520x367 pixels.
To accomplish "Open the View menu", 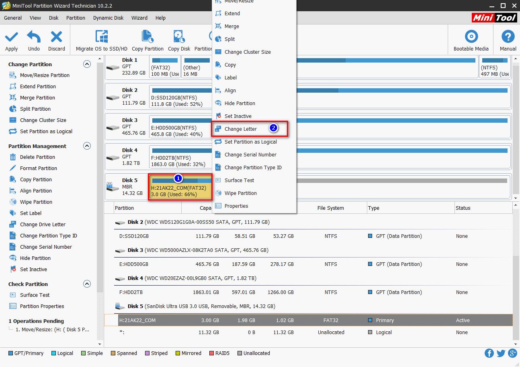I will pyautogui.click(x=35, y=18).
